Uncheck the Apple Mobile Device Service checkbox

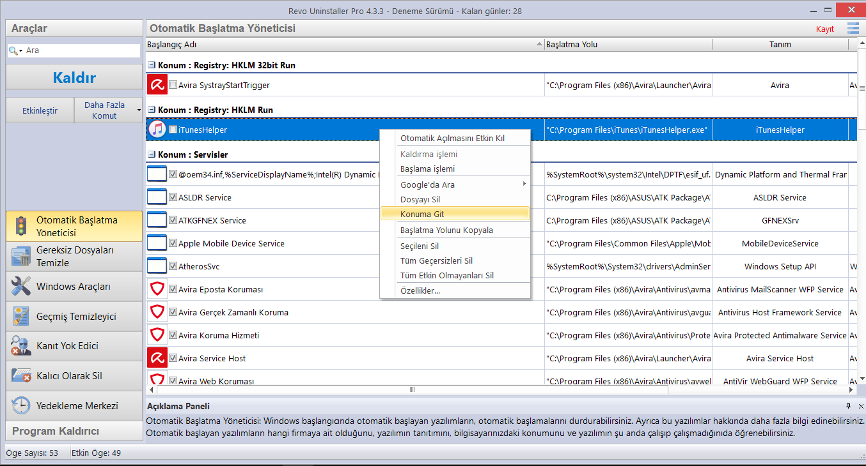(x=173, y=243)
